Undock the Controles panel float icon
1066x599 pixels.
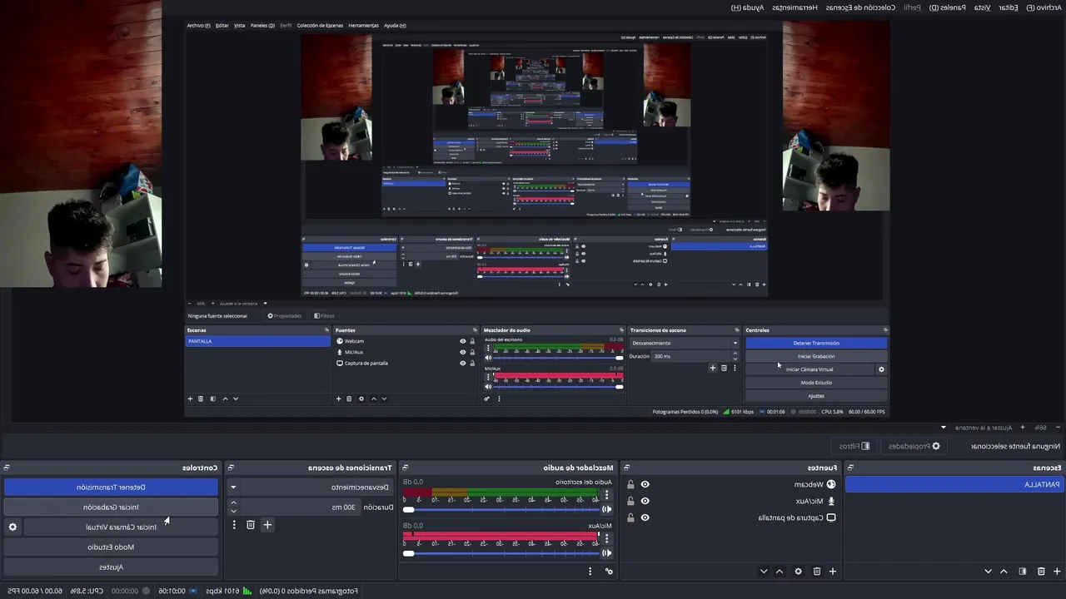point(7,468)
